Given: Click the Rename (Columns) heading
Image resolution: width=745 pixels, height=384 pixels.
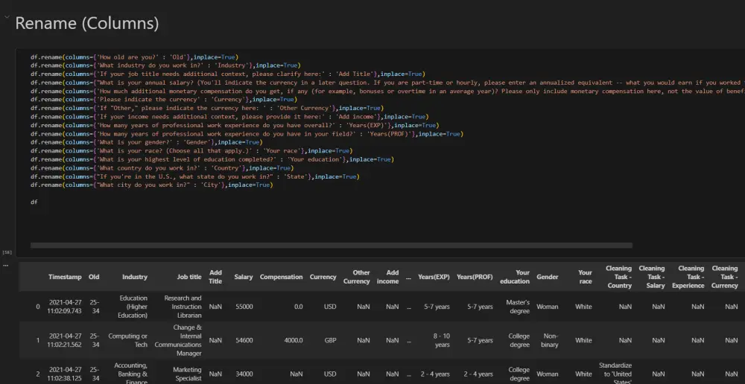Looking at the screenshot, I should tap(87, 23).
